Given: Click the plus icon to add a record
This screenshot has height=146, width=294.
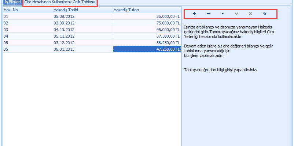Looking at the screenshot, I should (195, 14).
